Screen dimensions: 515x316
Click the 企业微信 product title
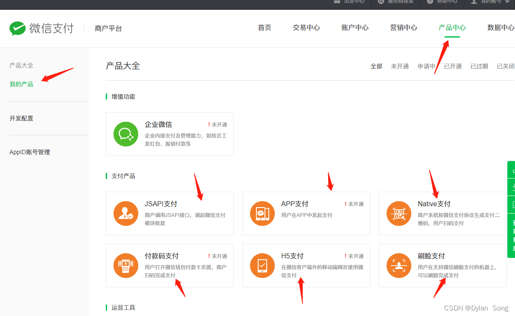click(158, 125)
